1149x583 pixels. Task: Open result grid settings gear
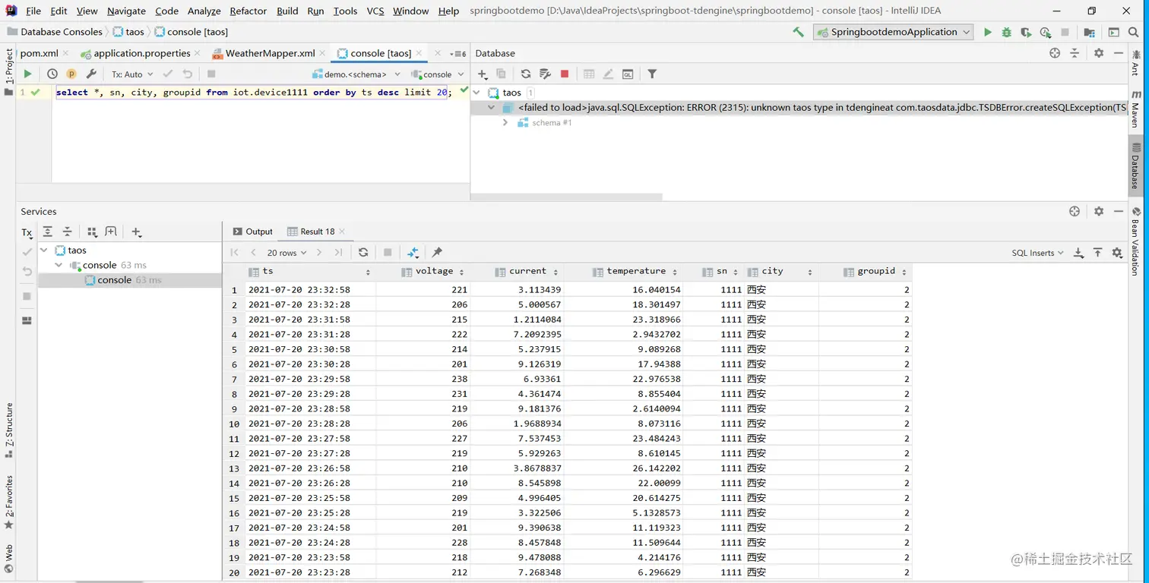(1117, 253)
